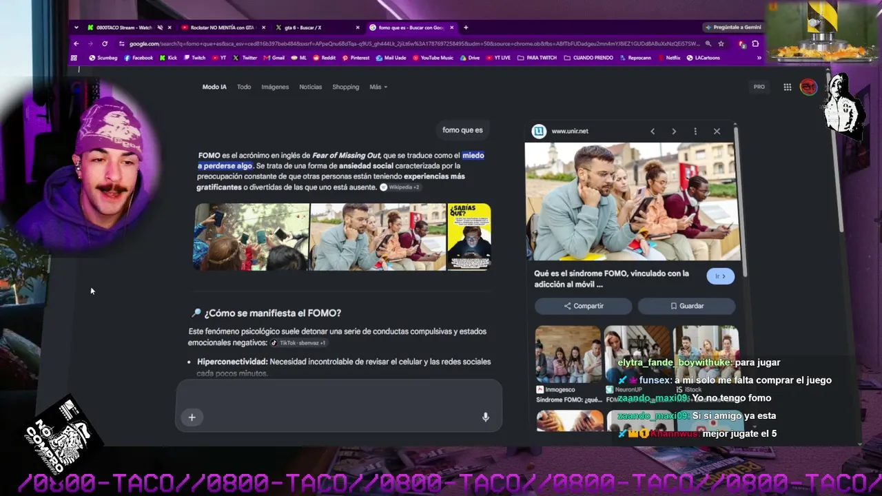Open the YT LIVE bookmark

tap(498, 58)
